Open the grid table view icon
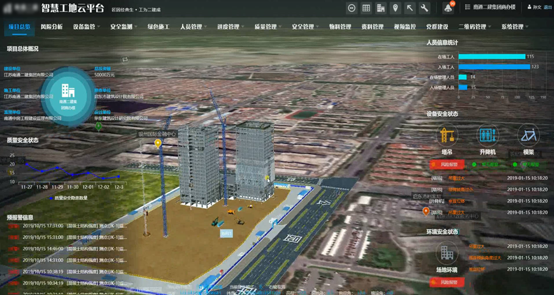Image resolution: width=554 pixels, height=295 pixels. [x=366, y=8]
